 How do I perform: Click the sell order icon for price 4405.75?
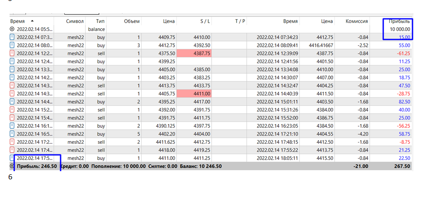pyautogui.click(x=12, y=93)
